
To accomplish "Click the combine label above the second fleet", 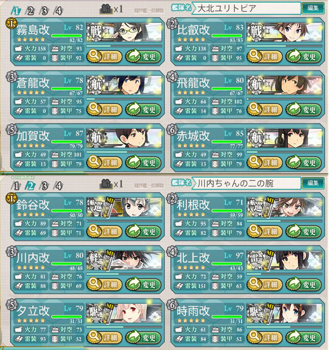I will (22, 177).
